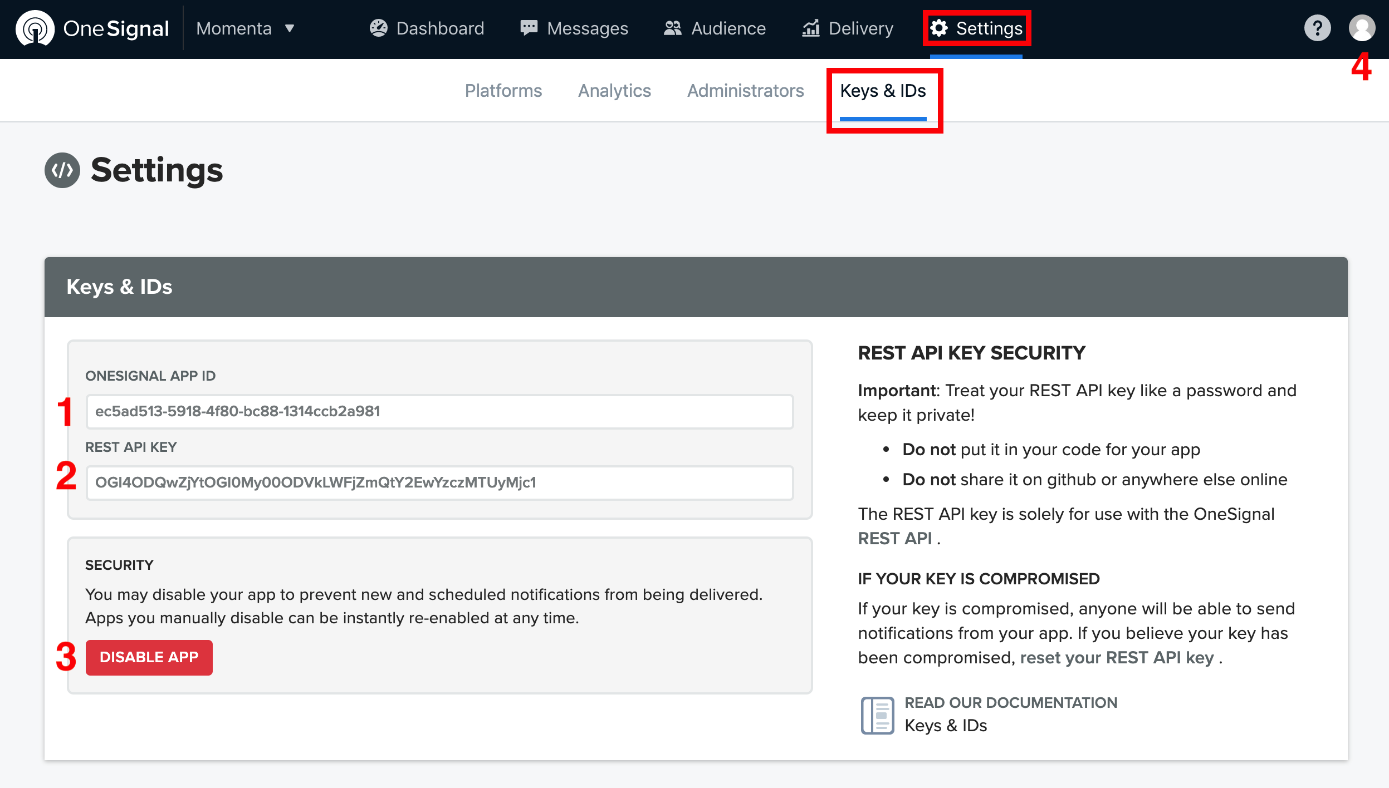Switch to the Analytics tab
Screen dimensions: 1389x788
614,91
